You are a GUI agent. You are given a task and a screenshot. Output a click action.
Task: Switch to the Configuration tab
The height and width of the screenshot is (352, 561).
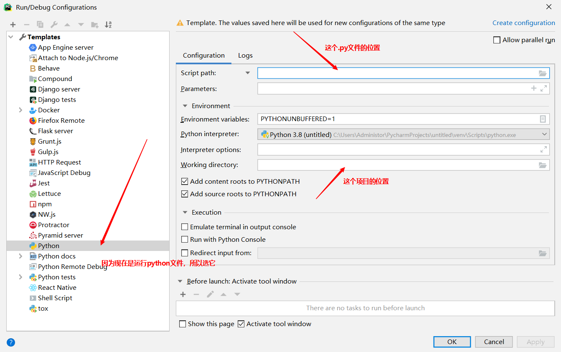pyautogui.click(x=204, y=56)
